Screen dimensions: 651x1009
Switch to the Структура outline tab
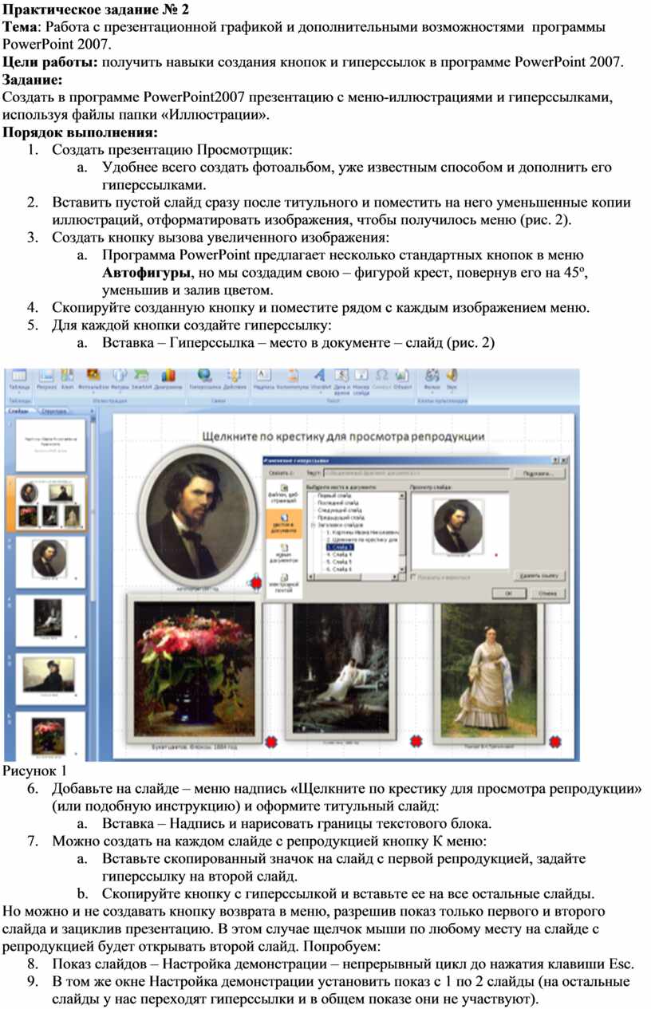click(x=54, y=412)
